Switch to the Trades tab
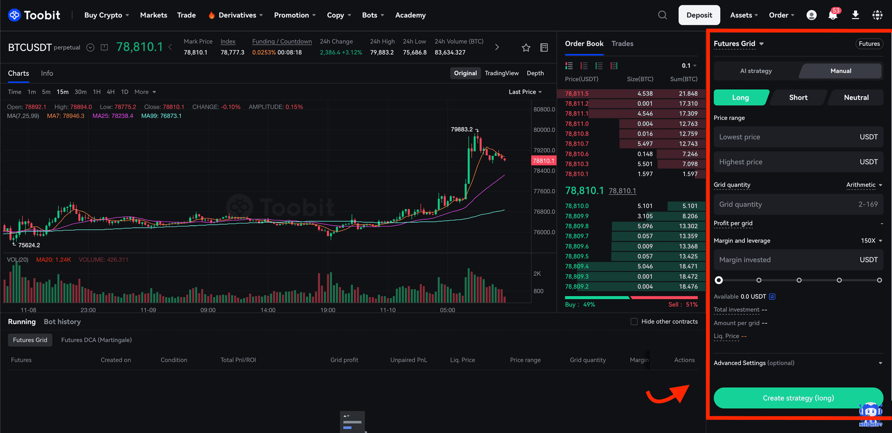The height and width of the screenshot is (433, 892). click(622, 44)
